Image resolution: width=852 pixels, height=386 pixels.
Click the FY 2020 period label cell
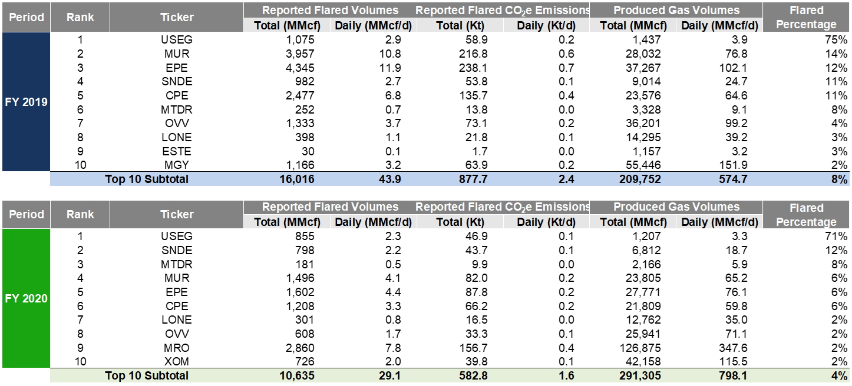click(26, 298)
